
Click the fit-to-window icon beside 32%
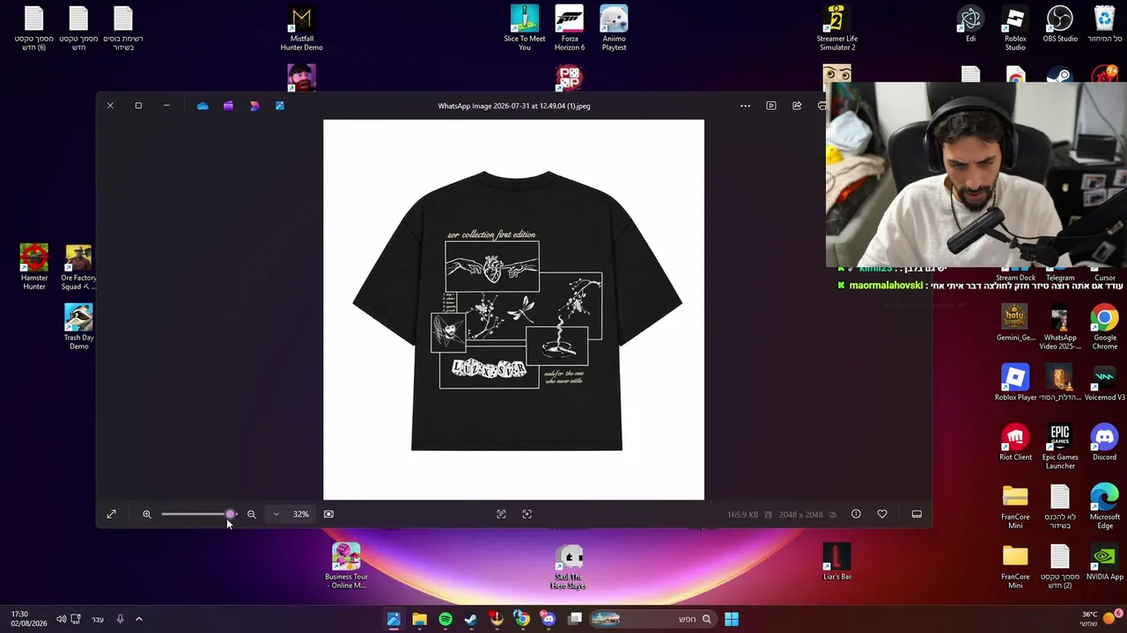tap(328, 514)
